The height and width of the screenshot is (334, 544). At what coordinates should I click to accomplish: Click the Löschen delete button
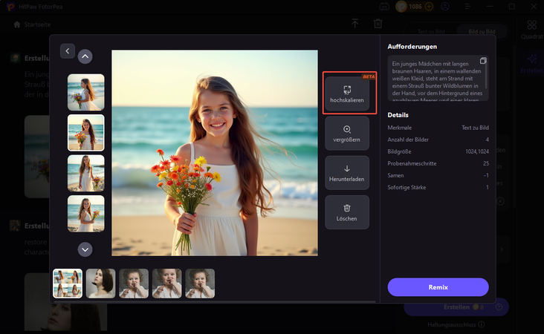click(347, 212)
